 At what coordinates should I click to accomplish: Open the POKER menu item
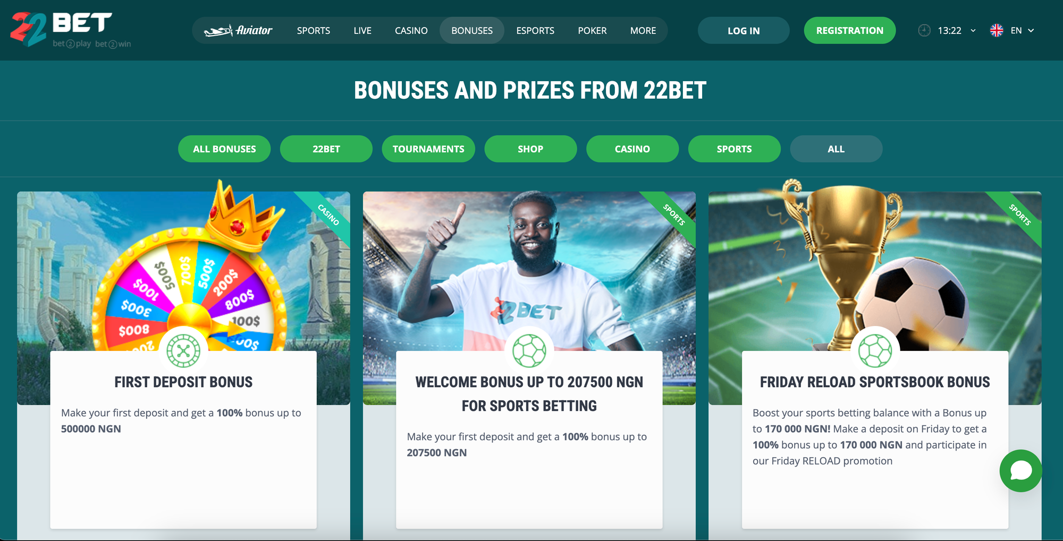click(x=592, y=30)
